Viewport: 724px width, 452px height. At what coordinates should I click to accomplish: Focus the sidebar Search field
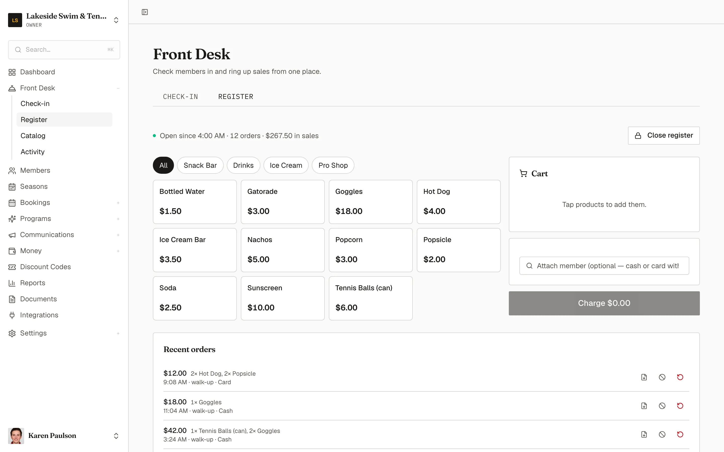pos(64,50)
